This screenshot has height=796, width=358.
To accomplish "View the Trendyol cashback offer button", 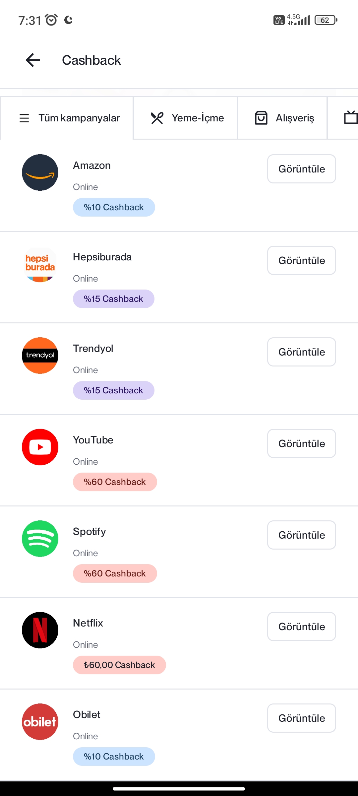I will coord(301,352).
